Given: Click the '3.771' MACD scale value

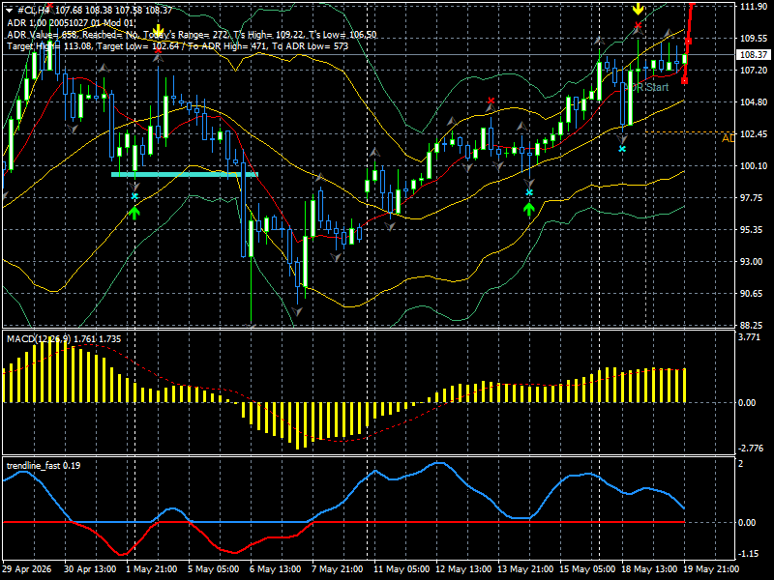Looking at the screenshot, I should [x=749, y=337].
